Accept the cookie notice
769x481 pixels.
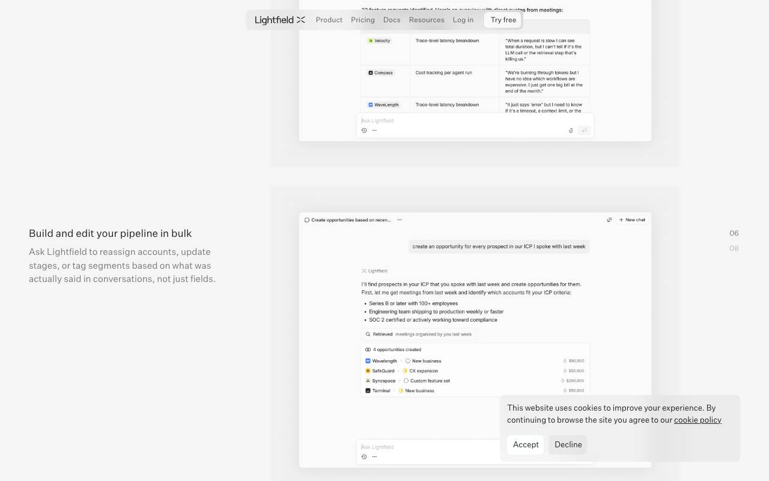click(x=526, y=445)
